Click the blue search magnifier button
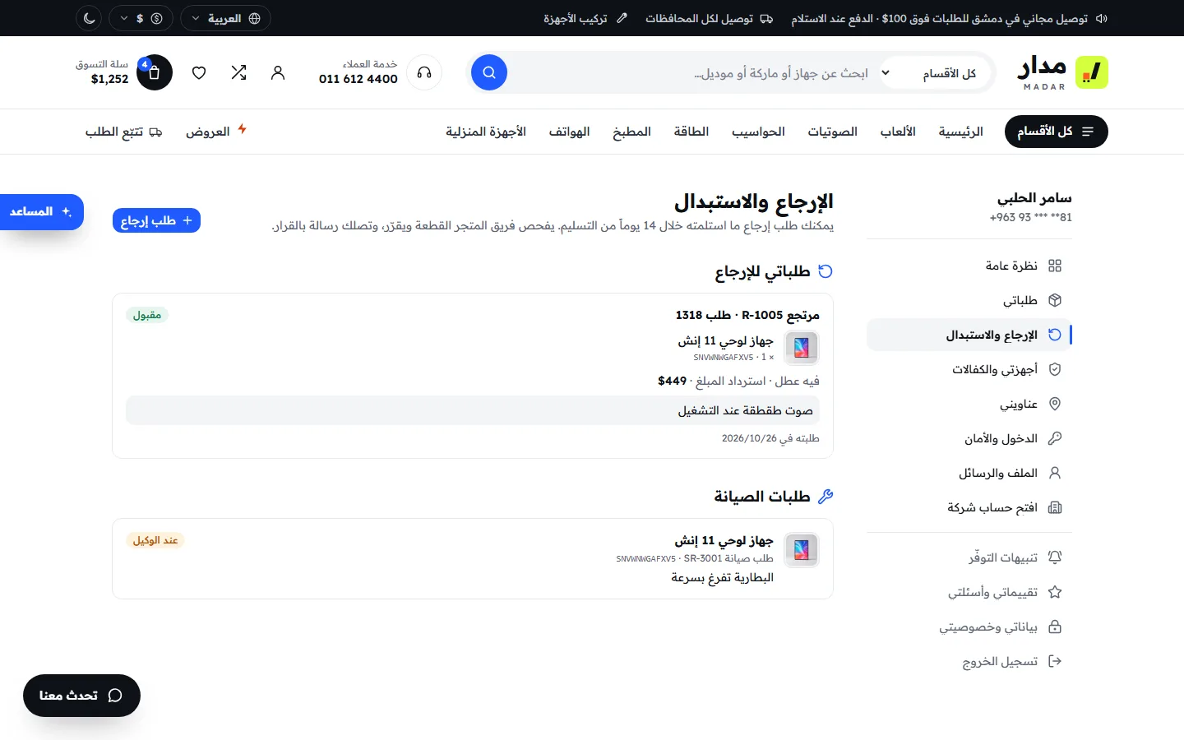1184x740 pixels. tap(489, 72)
